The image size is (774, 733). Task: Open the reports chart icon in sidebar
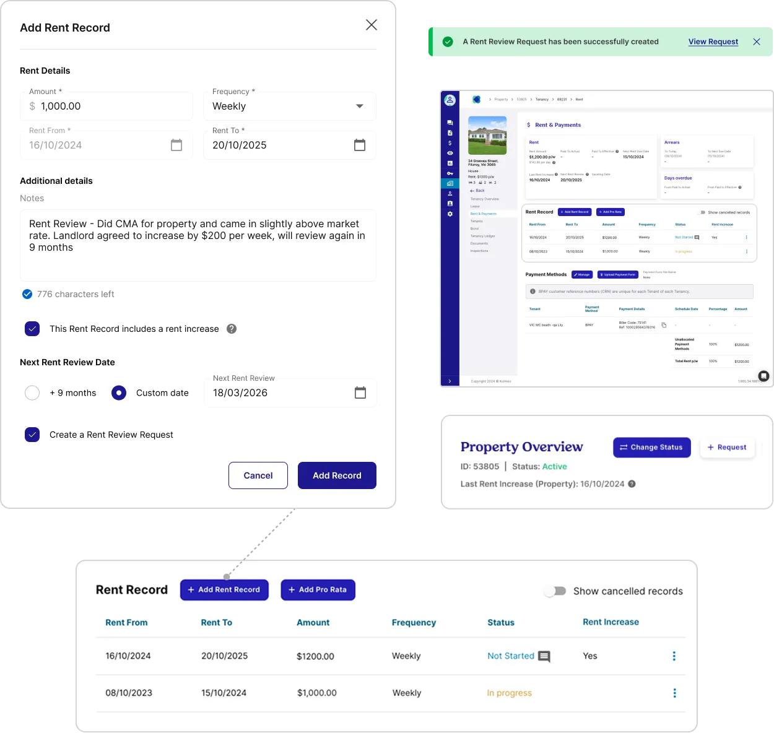point(450,163)
